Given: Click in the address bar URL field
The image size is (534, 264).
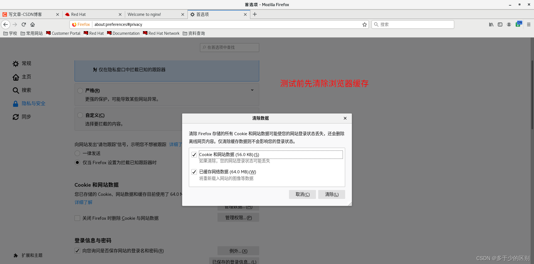Looking at the screenshot, I should click(227, 24).
